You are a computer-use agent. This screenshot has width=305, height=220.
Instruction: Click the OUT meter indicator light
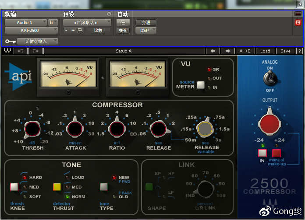pos(209,78)
